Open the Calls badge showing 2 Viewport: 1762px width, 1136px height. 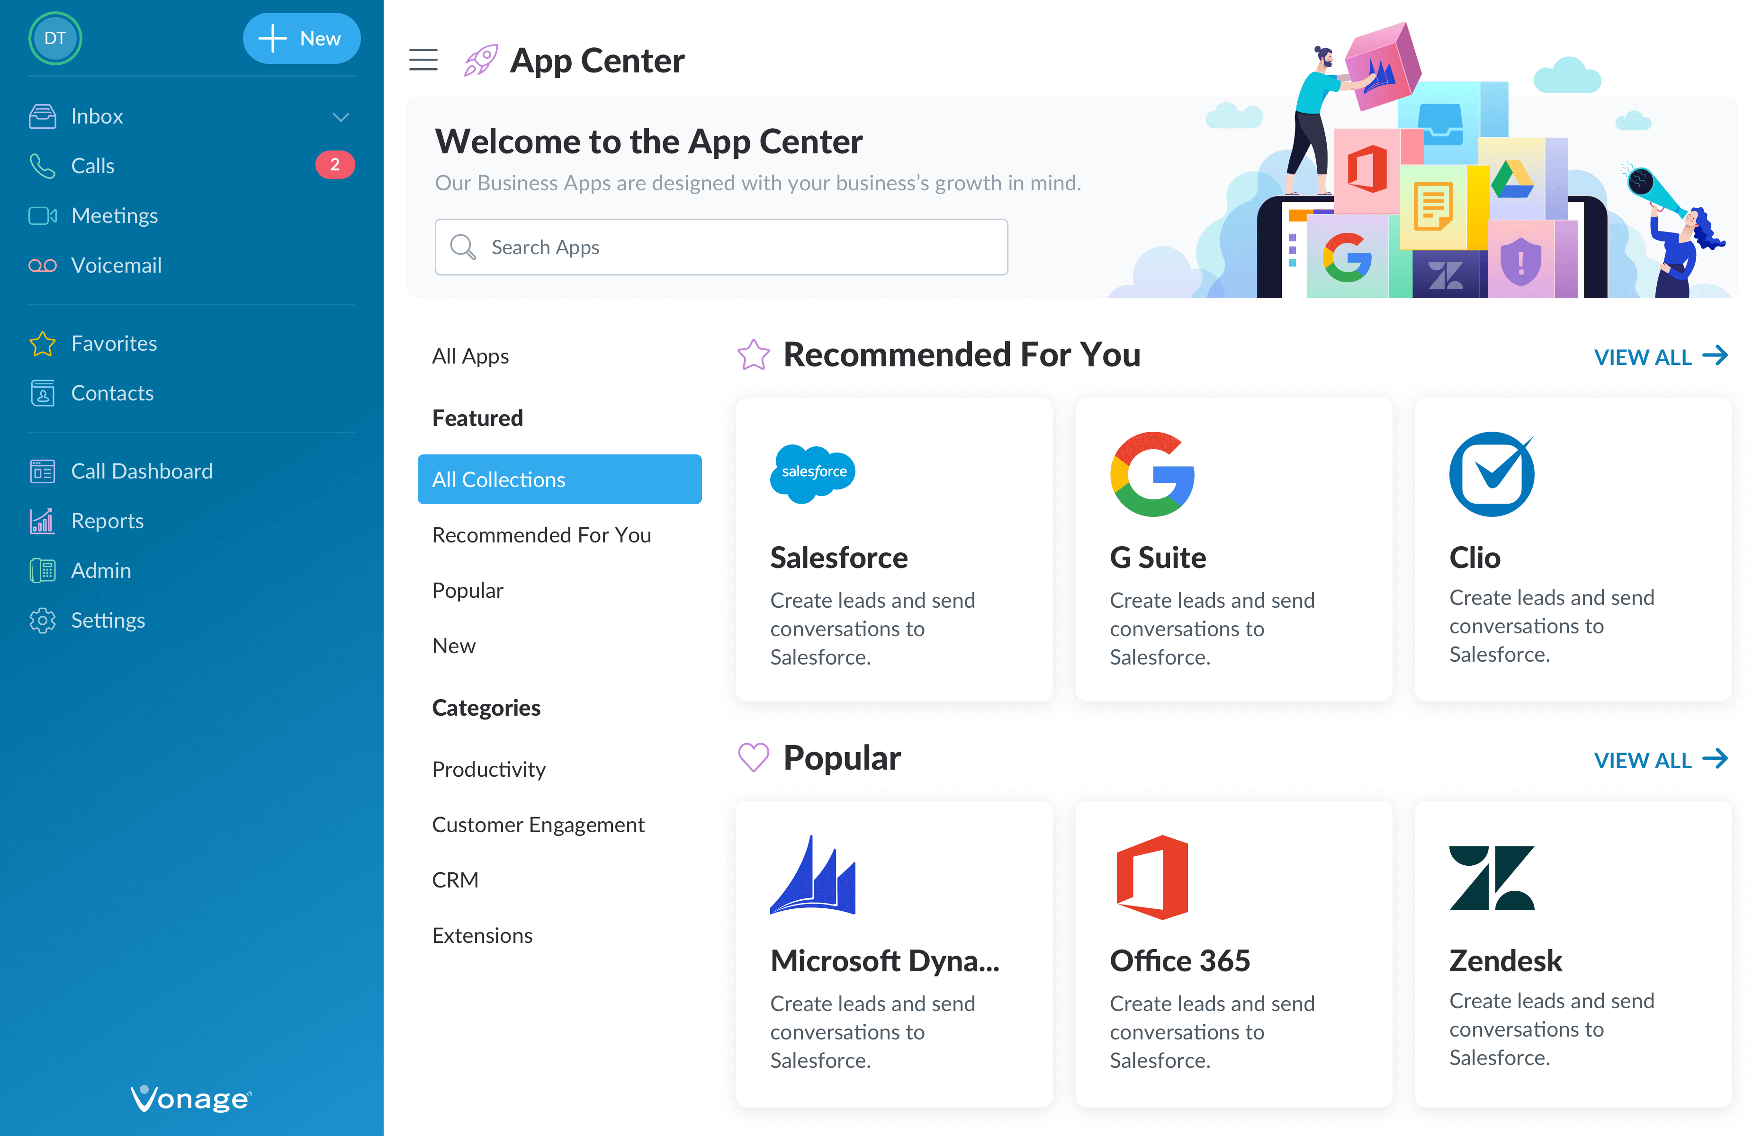coord(334,165)
